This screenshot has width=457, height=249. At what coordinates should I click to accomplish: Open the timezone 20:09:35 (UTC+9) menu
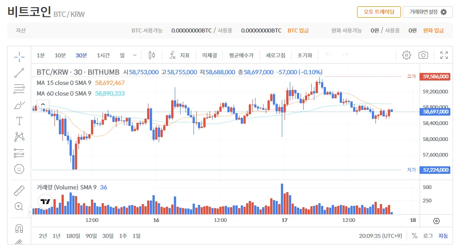click(380, 236)
